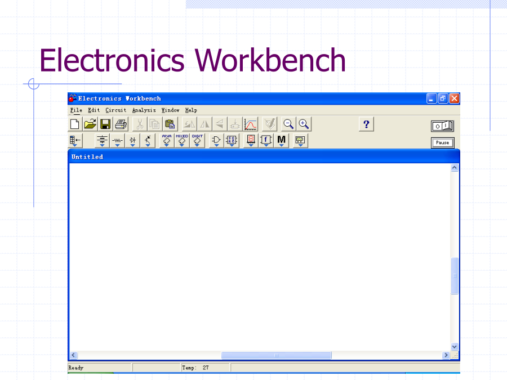Click the Temp: 27 status field
The image size is (507, 380).
coord(205,368)
